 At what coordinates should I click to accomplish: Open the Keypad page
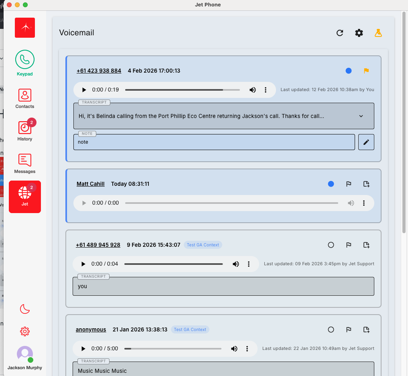(25, 63)
